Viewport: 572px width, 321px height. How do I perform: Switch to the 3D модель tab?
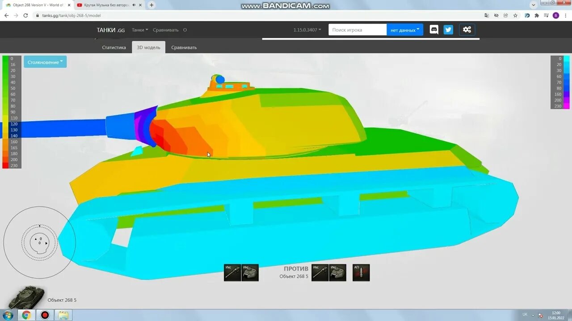coord(148,47)
